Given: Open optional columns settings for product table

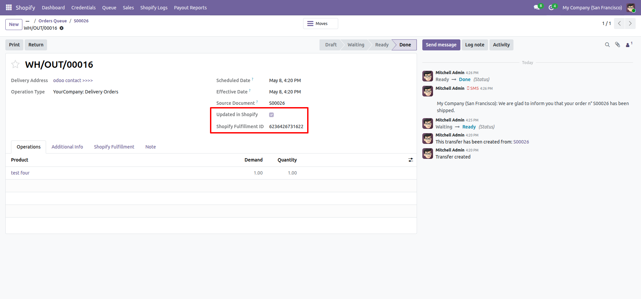Looking at the screenshot, I should pyautogui.click(x=411, y=160).
